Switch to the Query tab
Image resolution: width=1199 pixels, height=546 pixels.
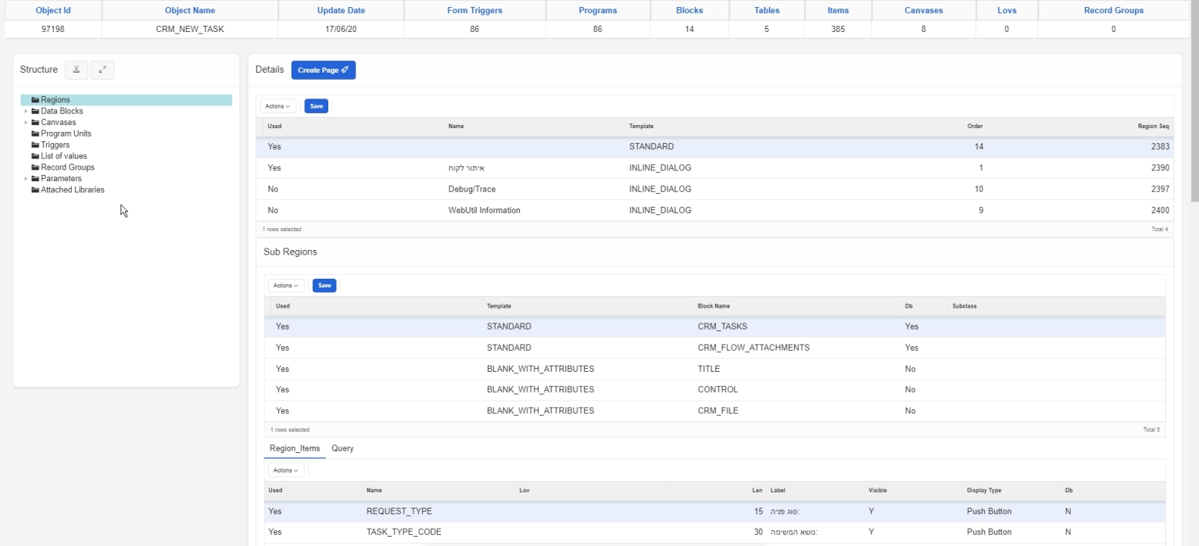coord(342,448)
